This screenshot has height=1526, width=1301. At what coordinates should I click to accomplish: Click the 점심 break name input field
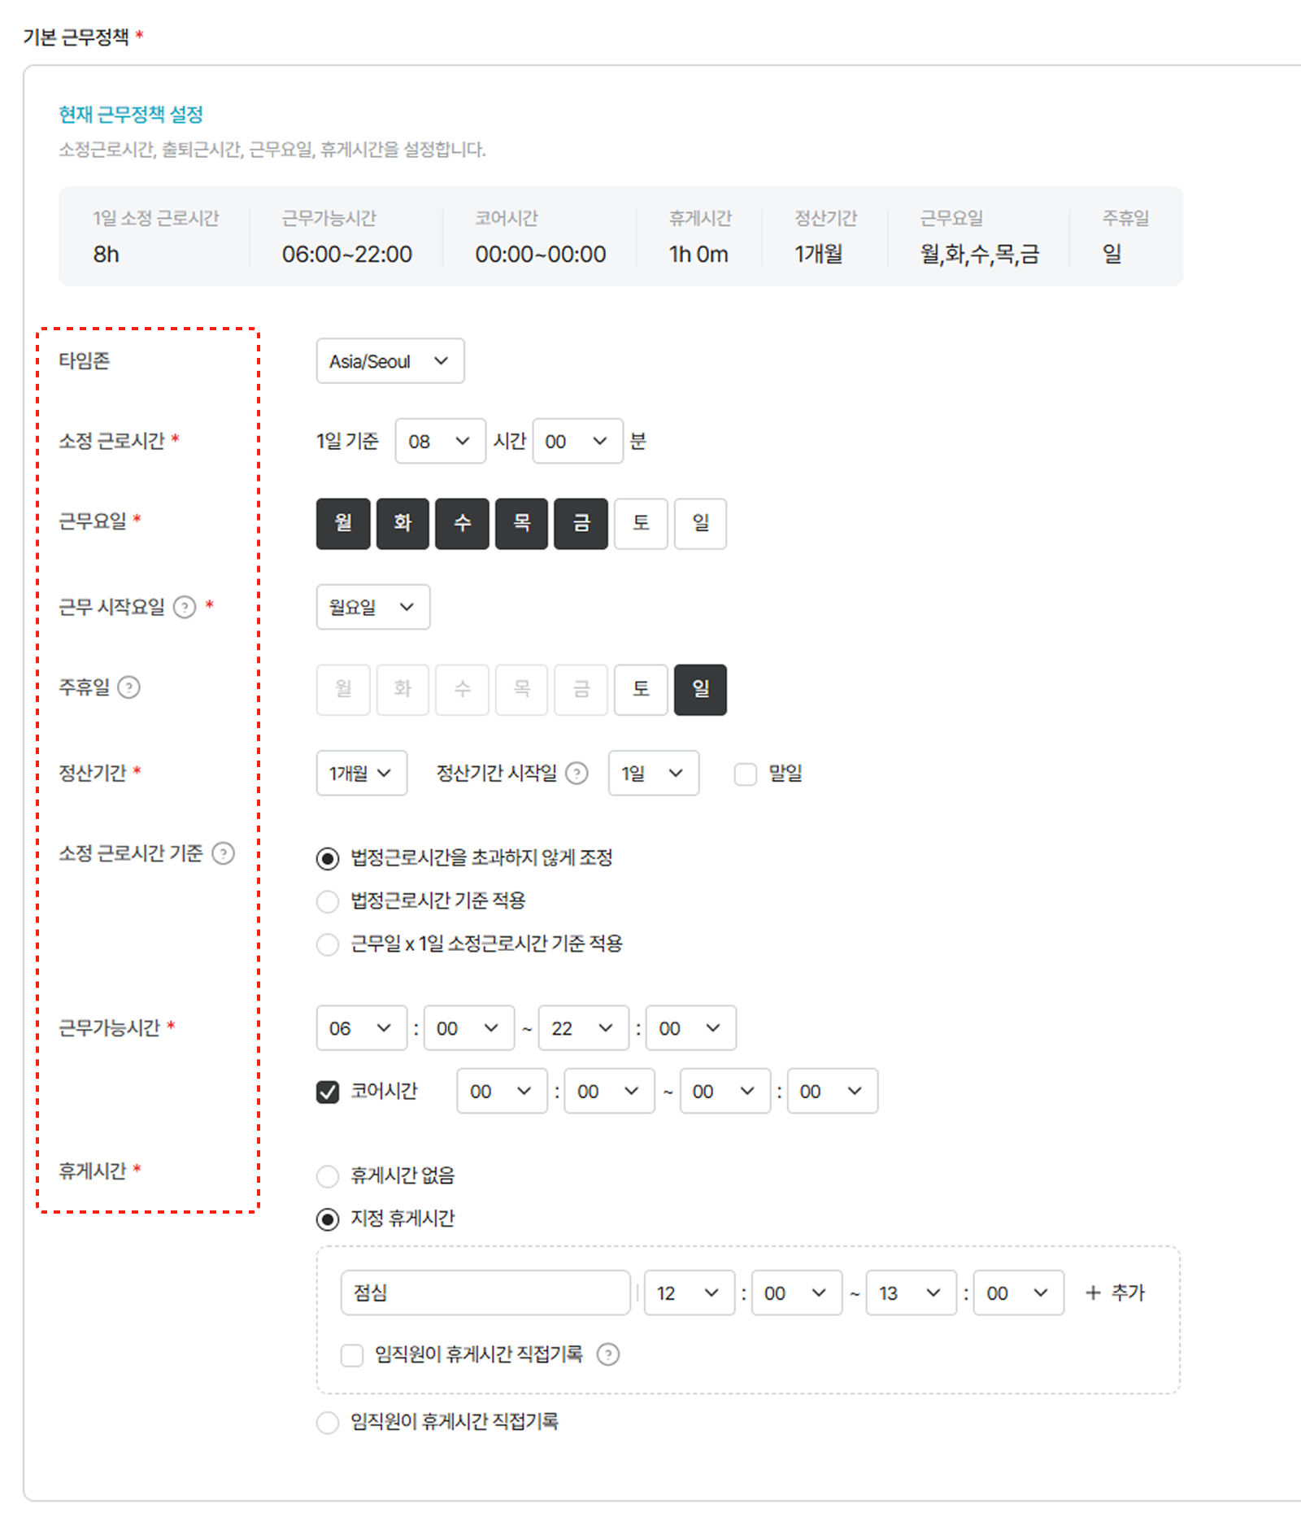pyautogui.click(x=485, y=1293)
